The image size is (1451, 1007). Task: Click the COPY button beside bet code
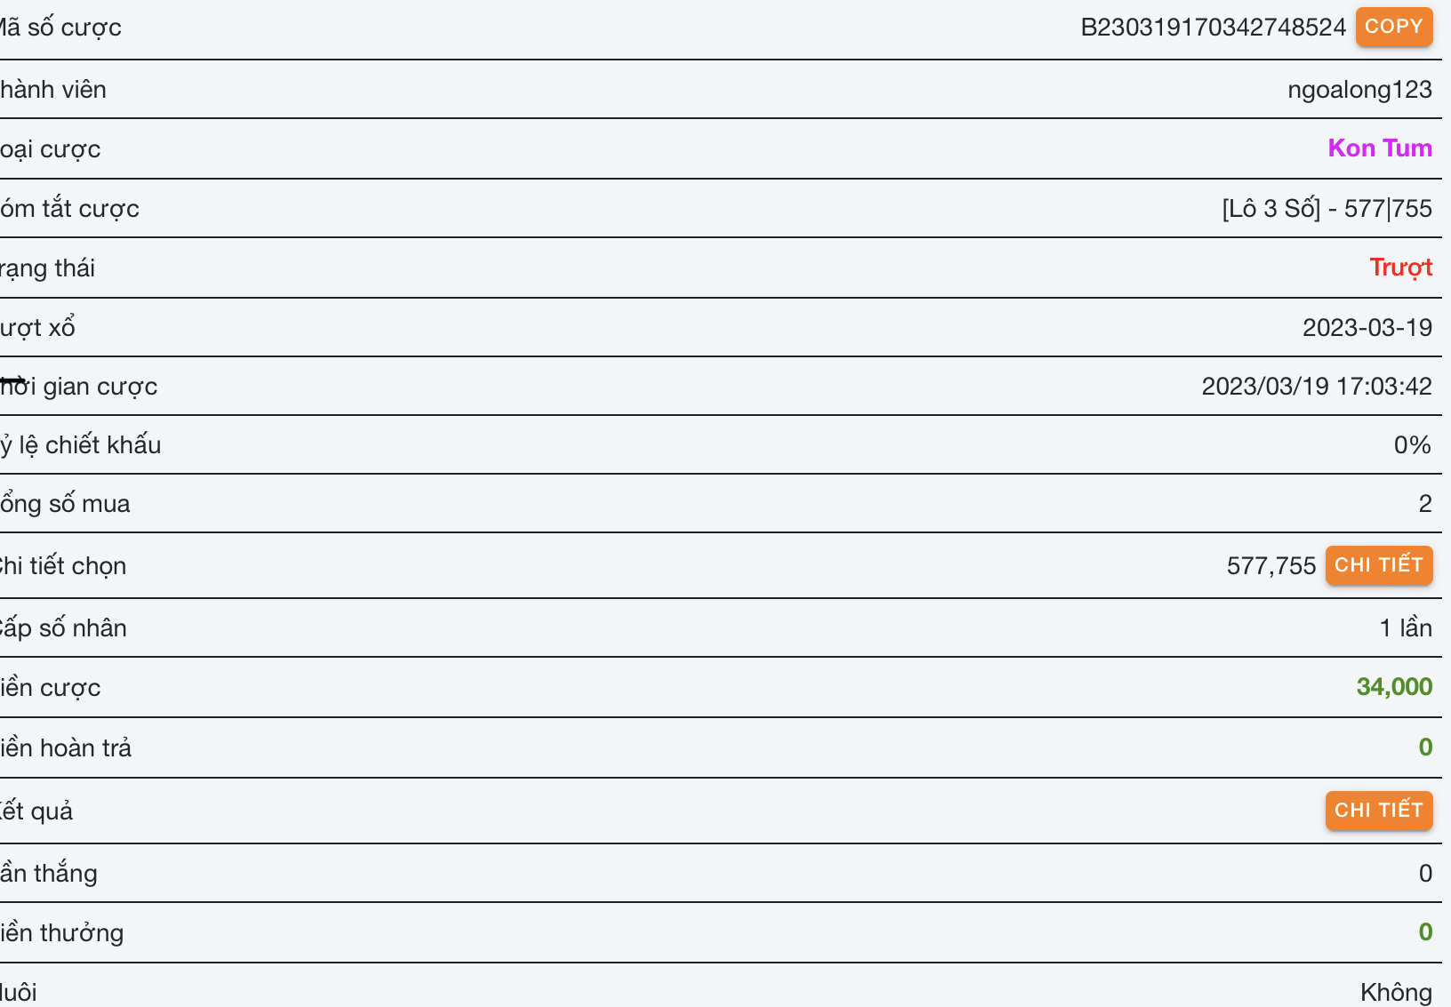click(x=1393, y=27)
